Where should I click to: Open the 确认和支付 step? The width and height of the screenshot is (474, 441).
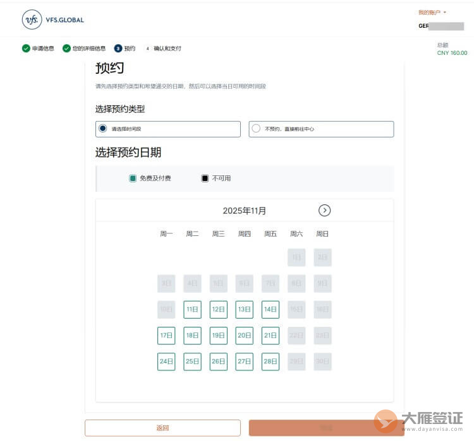coord(167,49)
